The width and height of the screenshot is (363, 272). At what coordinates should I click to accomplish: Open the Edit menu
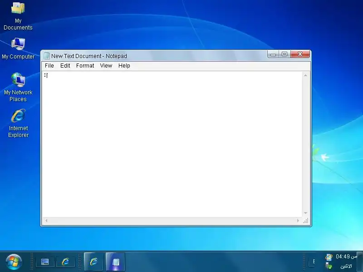click(65, 66)
